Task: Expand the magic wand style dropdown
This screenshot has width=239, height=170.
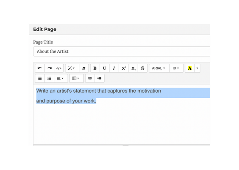Action: [x=72, y=68]
